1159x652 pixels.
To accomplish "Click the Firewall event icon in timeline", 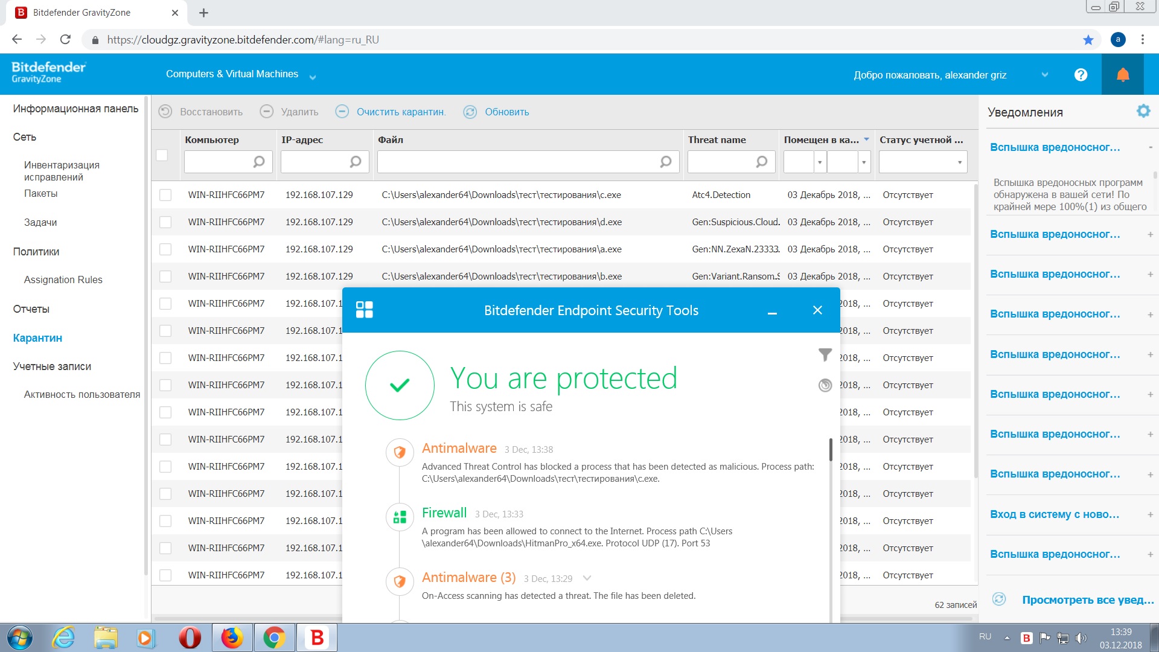I will tap(400, 517).
